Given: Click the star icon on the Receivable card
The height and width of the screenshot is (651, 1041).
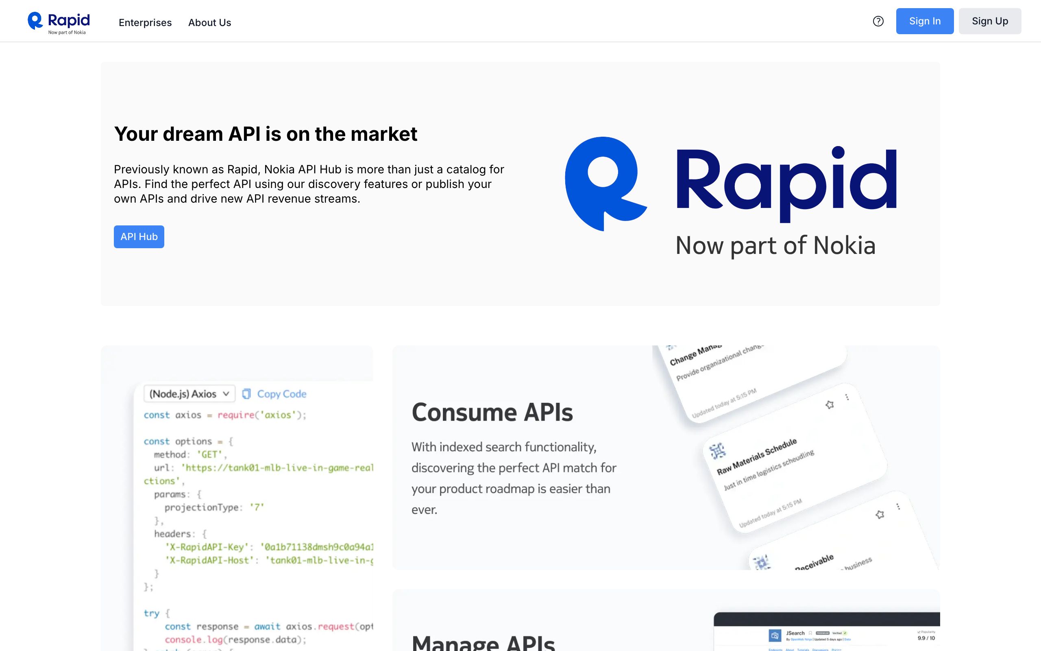Looking at the screenshot, I should (x=880, y=514).
